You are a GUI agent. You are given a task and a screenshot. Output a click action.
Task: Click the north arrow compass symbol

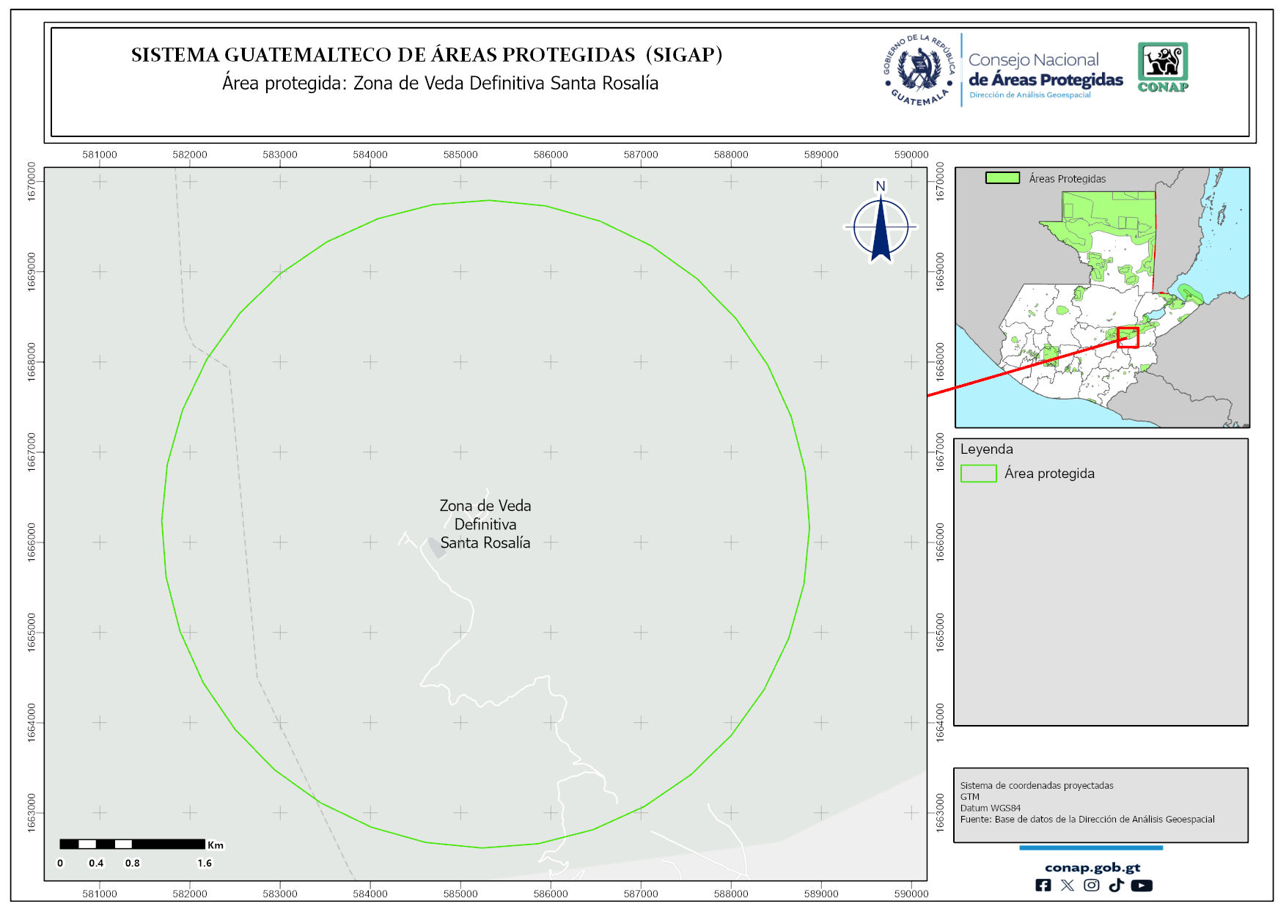coord(881,227)
